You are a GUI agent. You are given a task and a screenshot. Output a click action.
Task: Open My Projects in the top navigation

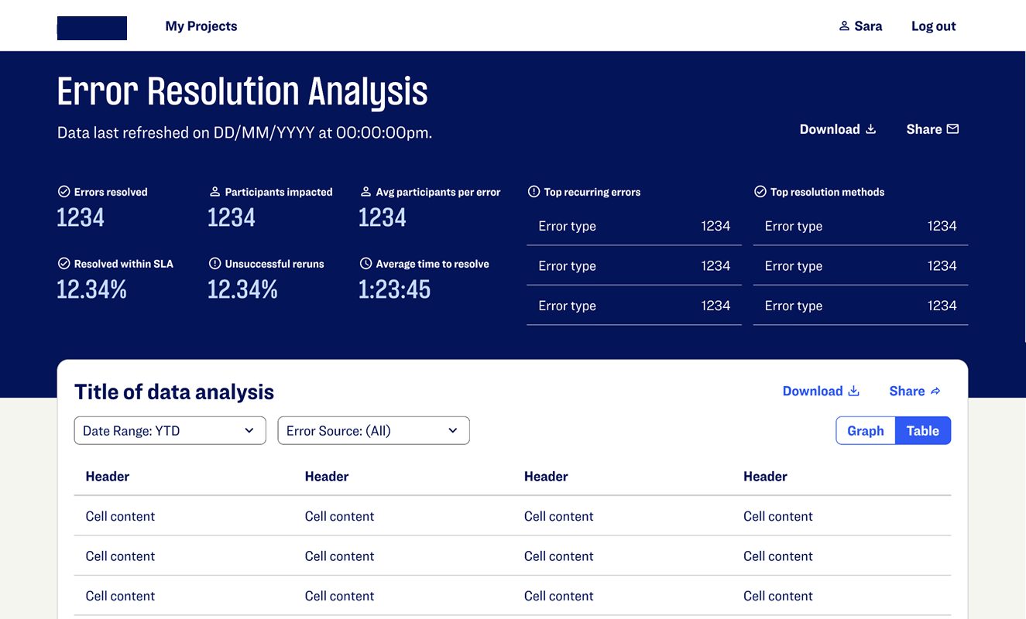pyautogui.click(x=201, y=26)
